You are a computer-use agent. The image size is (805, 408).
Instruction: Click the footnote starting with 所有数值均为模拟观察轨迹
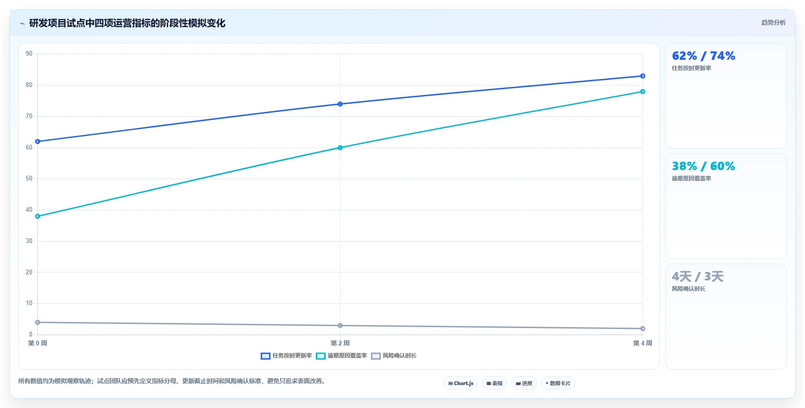[173, 381]
